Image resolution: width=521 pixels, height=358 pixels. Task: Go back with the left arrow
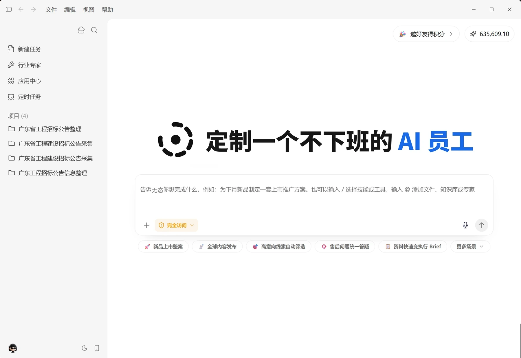click(x=21, y=10)
